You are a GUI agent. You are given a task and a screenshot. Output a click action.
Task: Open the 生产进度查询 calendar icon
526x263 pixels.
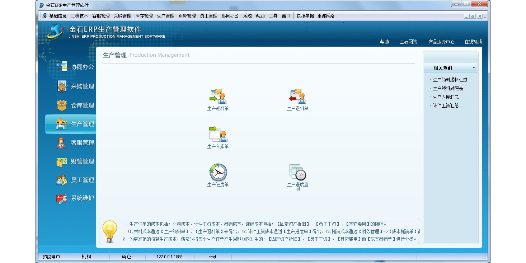click(x=297, y=173)
